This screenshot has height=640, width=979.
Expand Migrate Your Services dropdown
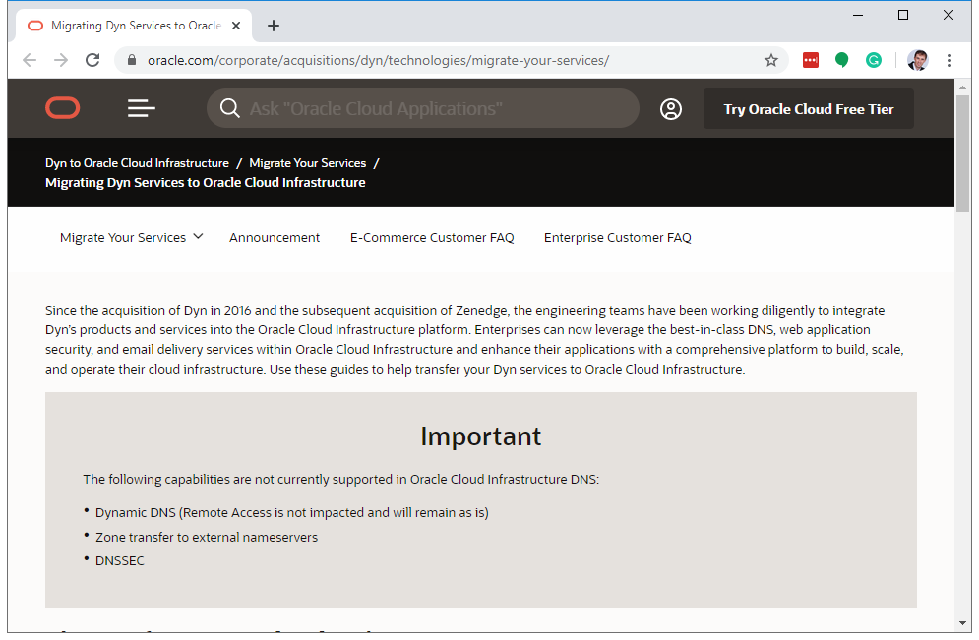[131, 237]
